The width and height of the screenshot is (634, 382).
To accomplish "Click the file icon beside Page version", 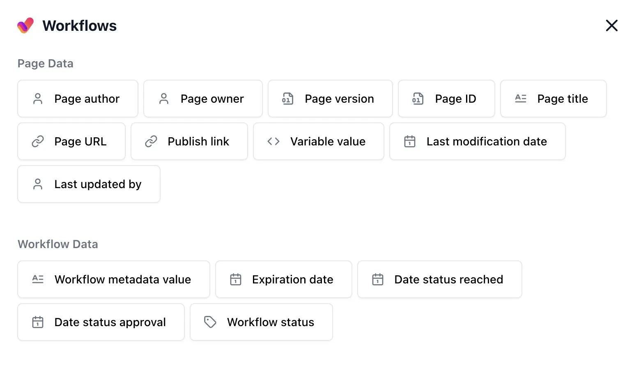I will (x=288, y=99).
